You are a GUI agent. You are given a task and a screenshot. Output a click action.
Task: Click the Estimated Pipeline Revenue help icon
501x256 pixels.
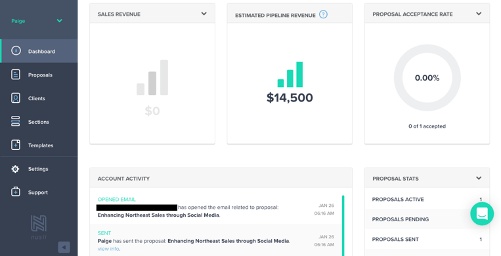[323, 14]
